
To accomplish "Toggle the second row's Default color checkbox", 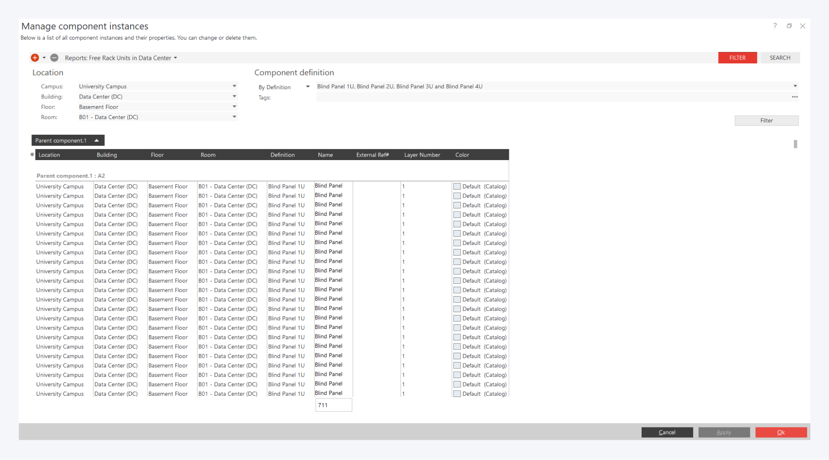I will [457, 196].
